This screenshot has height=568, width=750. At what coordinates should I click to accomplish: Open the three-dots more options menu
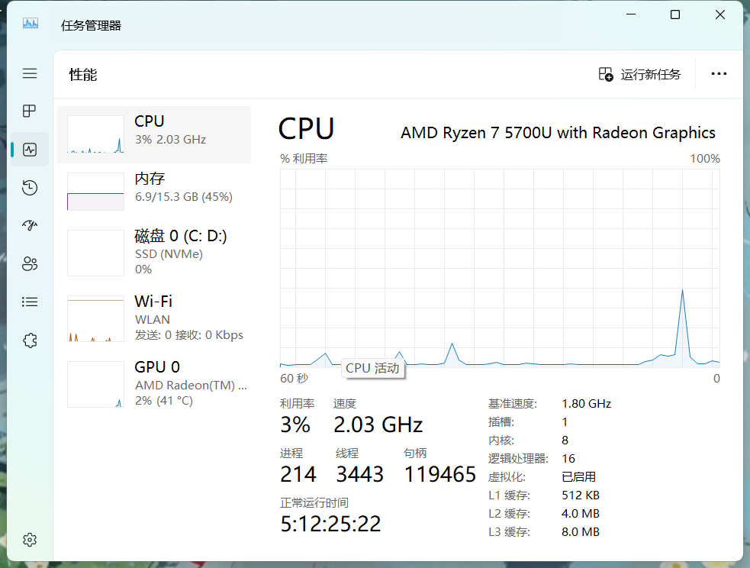(719, 74)
